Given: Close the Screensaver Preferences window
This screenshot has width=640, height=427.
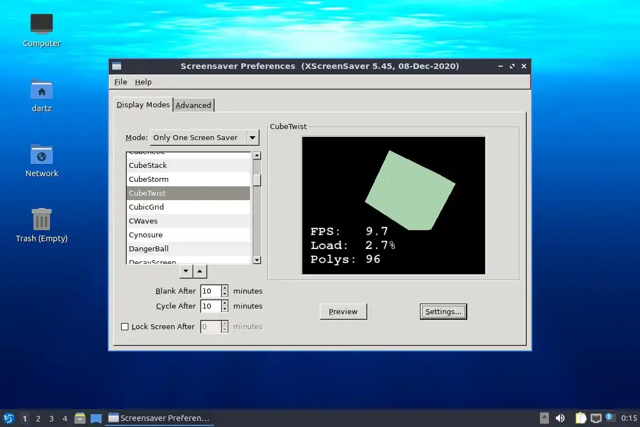Looking at the screenshot, I should tap(524, 66).
